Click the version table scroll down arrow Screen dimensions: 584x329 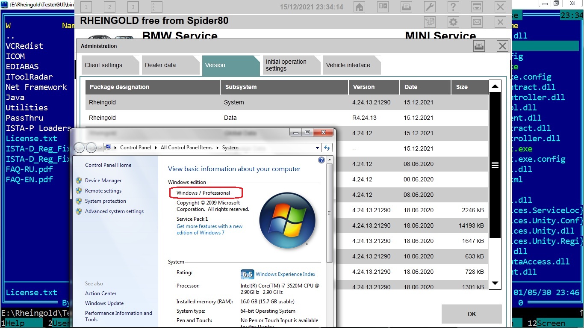point(495,283)
